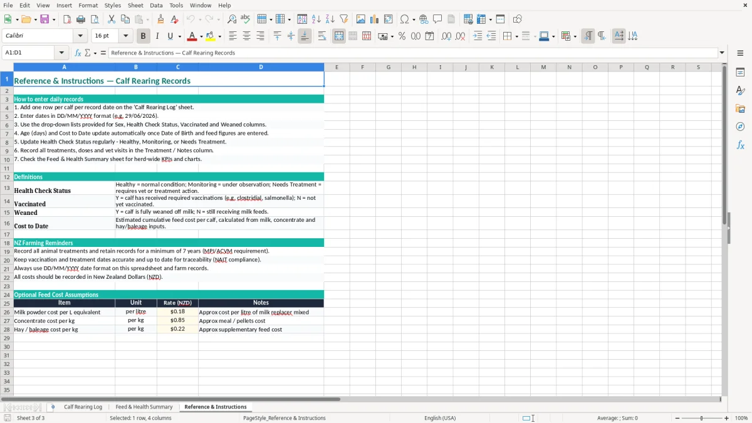The height and width of the screenshot is (423, 752).
Task: Apply the red Font Color swatch
Action: (192, 36)
